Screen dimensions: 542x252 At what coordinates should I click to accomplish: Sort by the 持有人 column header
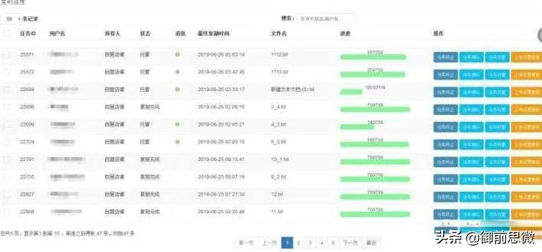click(x=112, y=34)
